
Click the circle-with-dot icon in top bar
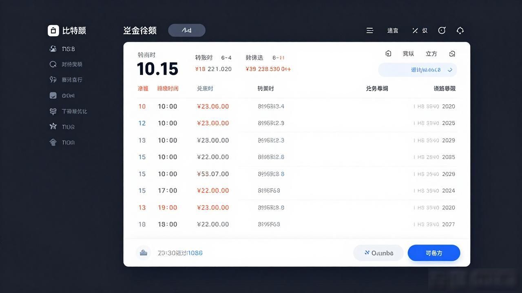click(442, 31)
